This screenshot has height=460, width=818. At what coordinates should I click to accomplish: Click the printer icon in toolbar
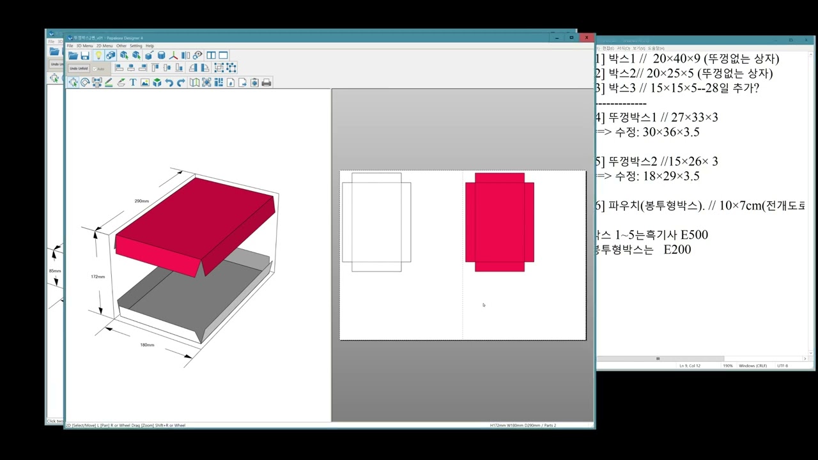pos(266,82)
